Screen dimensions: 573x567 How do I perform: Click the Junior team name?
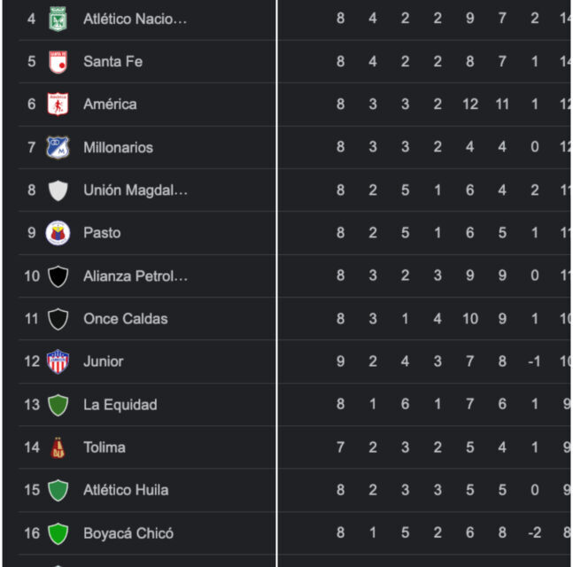(103, 361)
